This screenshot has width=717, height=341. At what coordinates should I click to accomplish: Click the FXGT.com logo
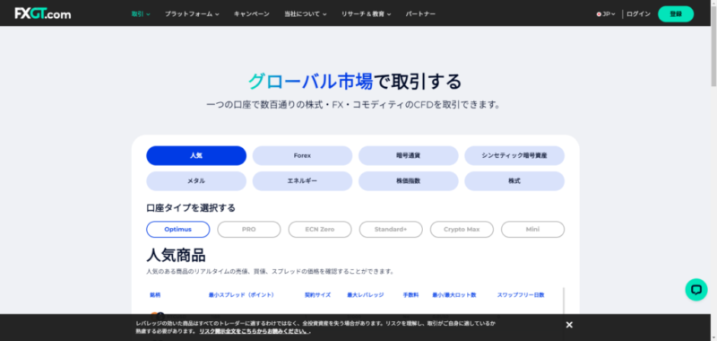pos(42,13)
